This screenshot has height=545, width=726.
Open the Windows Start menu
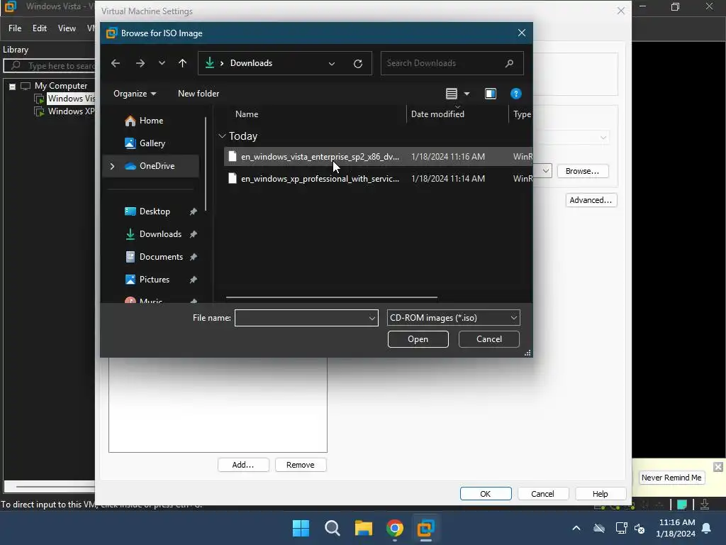(x=301, y=528)
